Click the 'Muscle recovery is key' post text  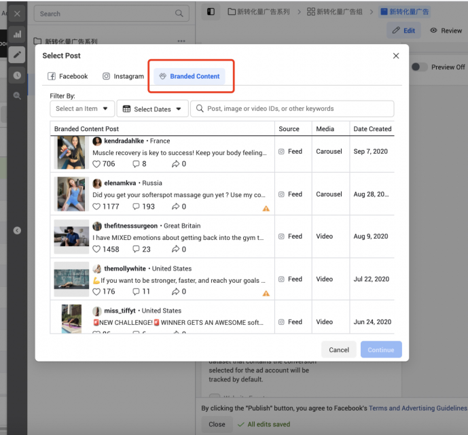click(x=179, y=153)
